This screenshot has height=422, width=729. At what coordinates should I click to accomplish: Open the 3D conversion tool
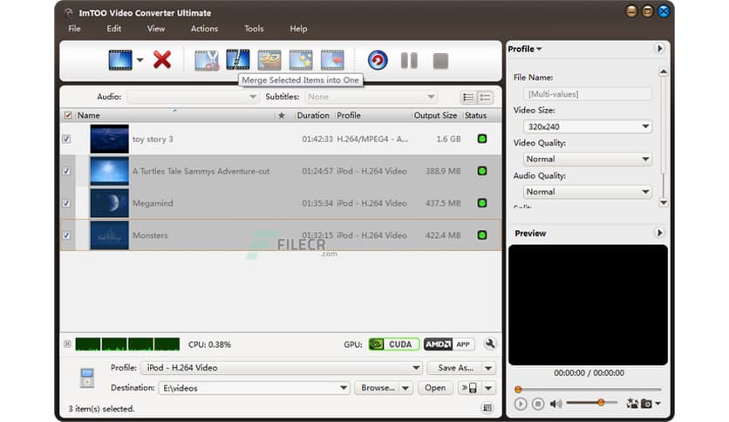[269, 60]
